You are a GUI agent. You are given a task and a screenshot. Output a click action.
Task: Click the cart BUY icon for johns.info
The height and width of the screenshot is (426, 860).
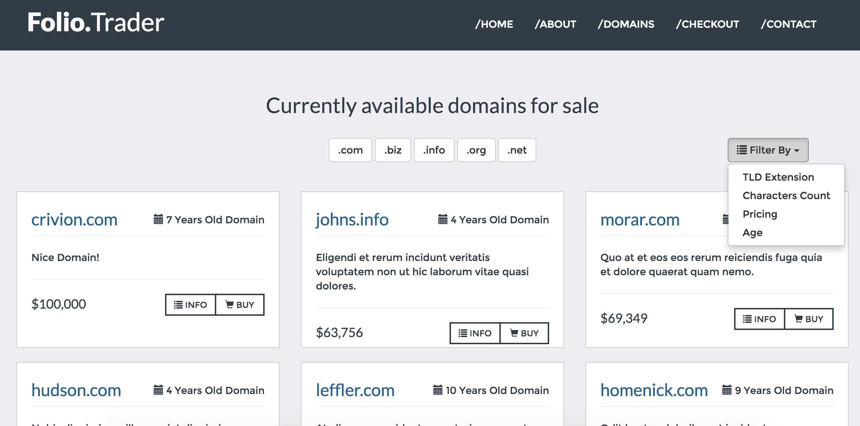(x=514, y=333)
